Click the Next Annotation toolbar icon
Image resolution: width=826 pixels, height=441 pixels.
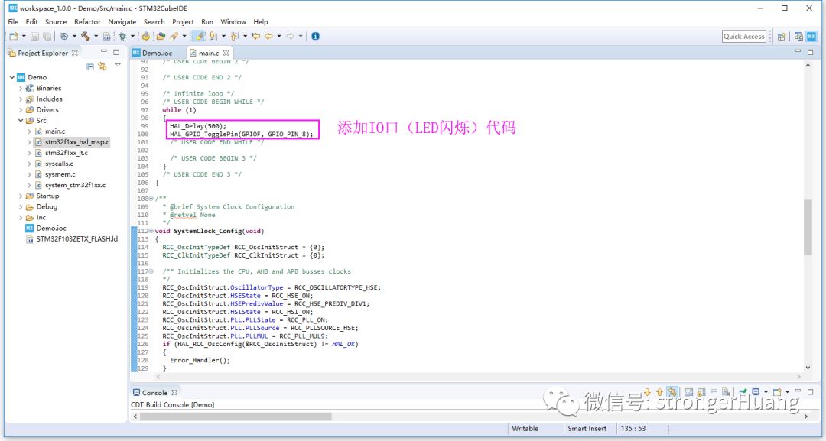[213, 37]
